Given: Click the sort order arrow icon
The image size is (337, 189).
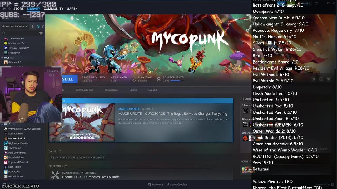Looking at the screenshot, I should (x=33, y=26).
